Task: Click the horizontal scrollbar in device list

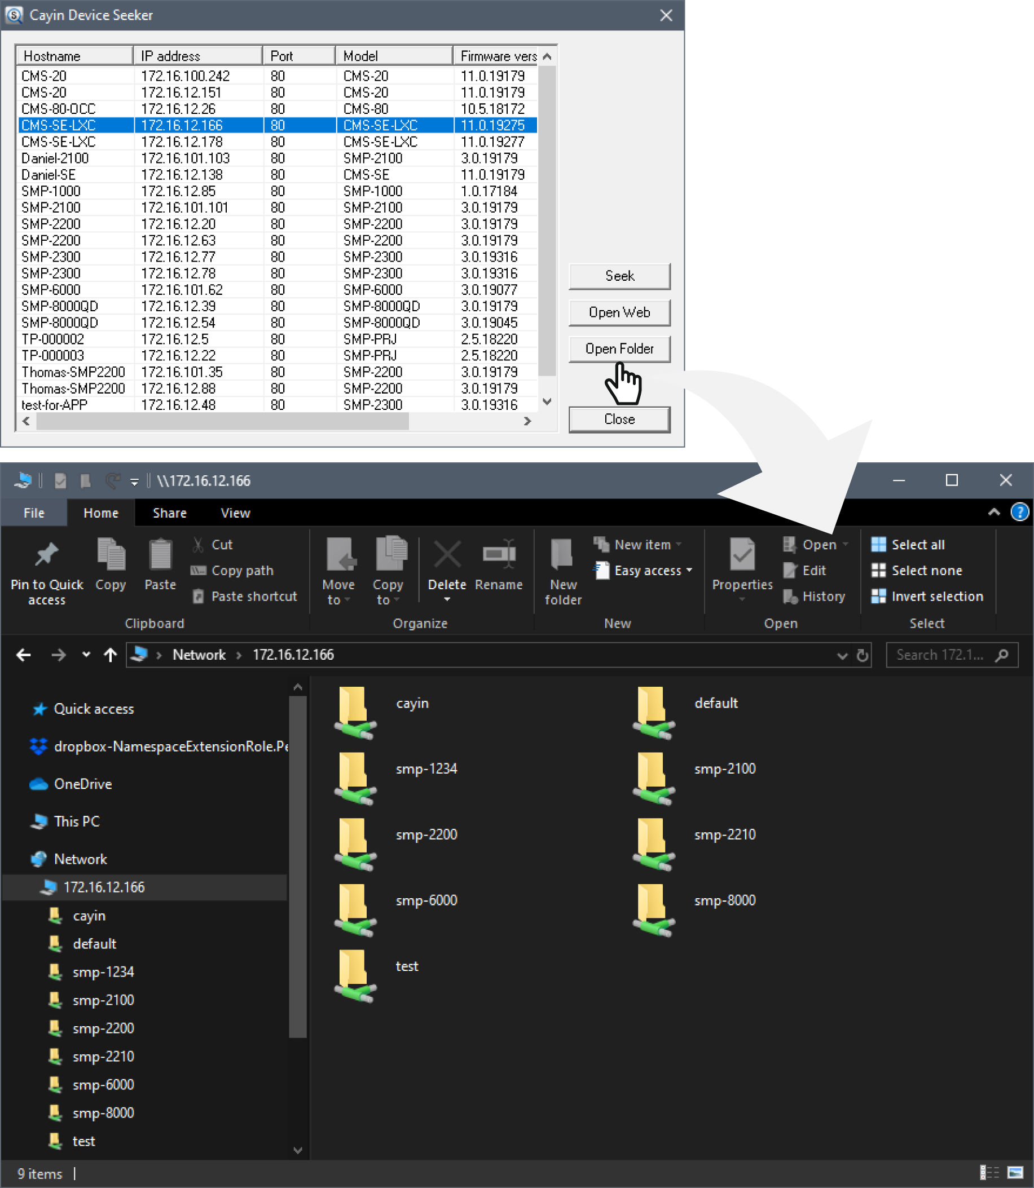Action: (222, 422)
